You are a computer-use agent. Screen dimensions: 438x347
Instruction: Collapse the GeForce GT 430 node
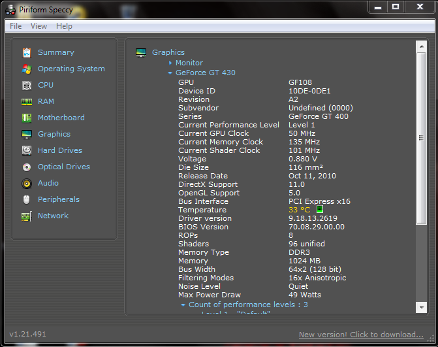pyautogui.click(x=170, y=73)
